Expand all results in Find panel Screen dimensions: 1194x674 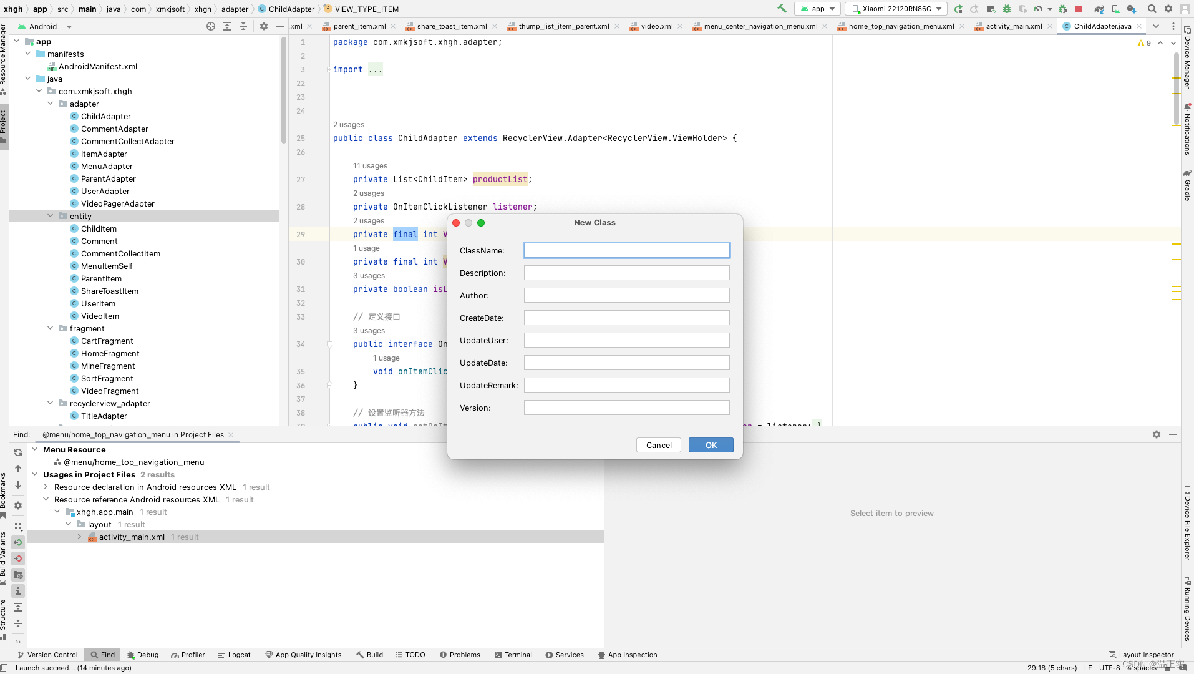(x=18, y=607)
